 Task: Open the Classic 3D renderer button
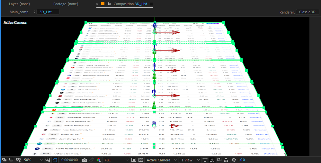[x=307, y=12]
